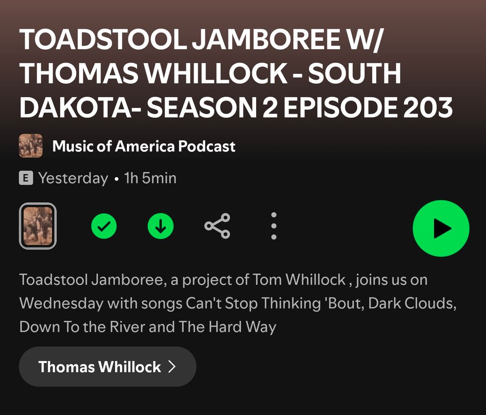Open the Thomas Whillock artist chip

coord(107,367)
